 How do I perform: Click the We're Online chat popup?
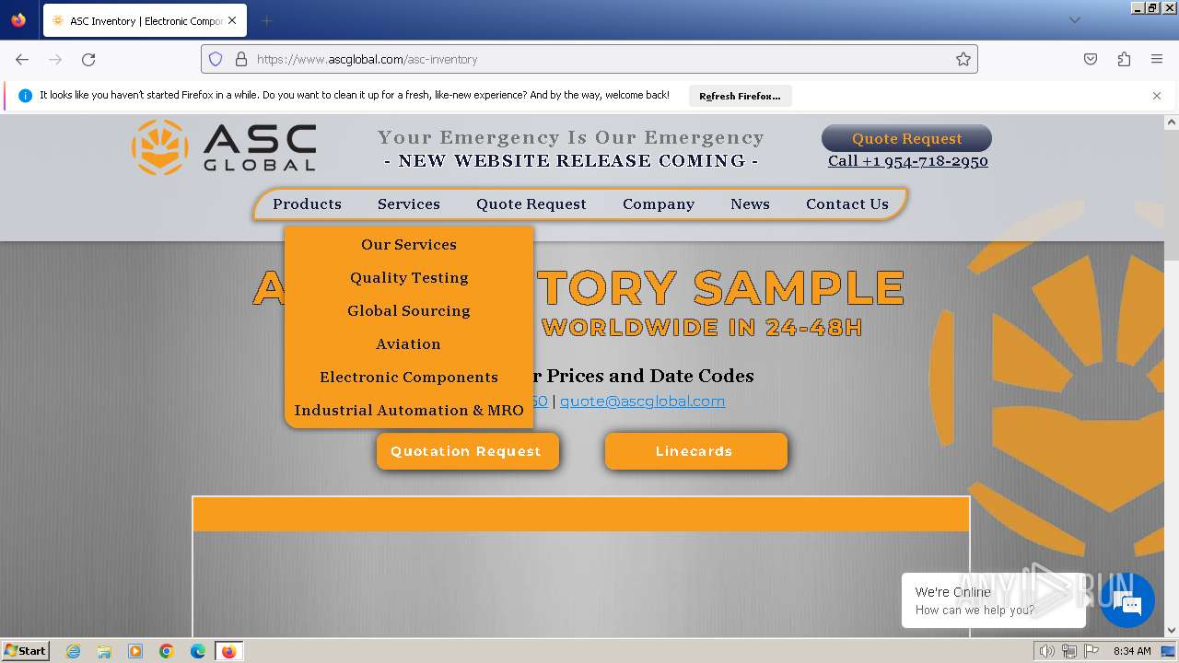click(994, 600)
